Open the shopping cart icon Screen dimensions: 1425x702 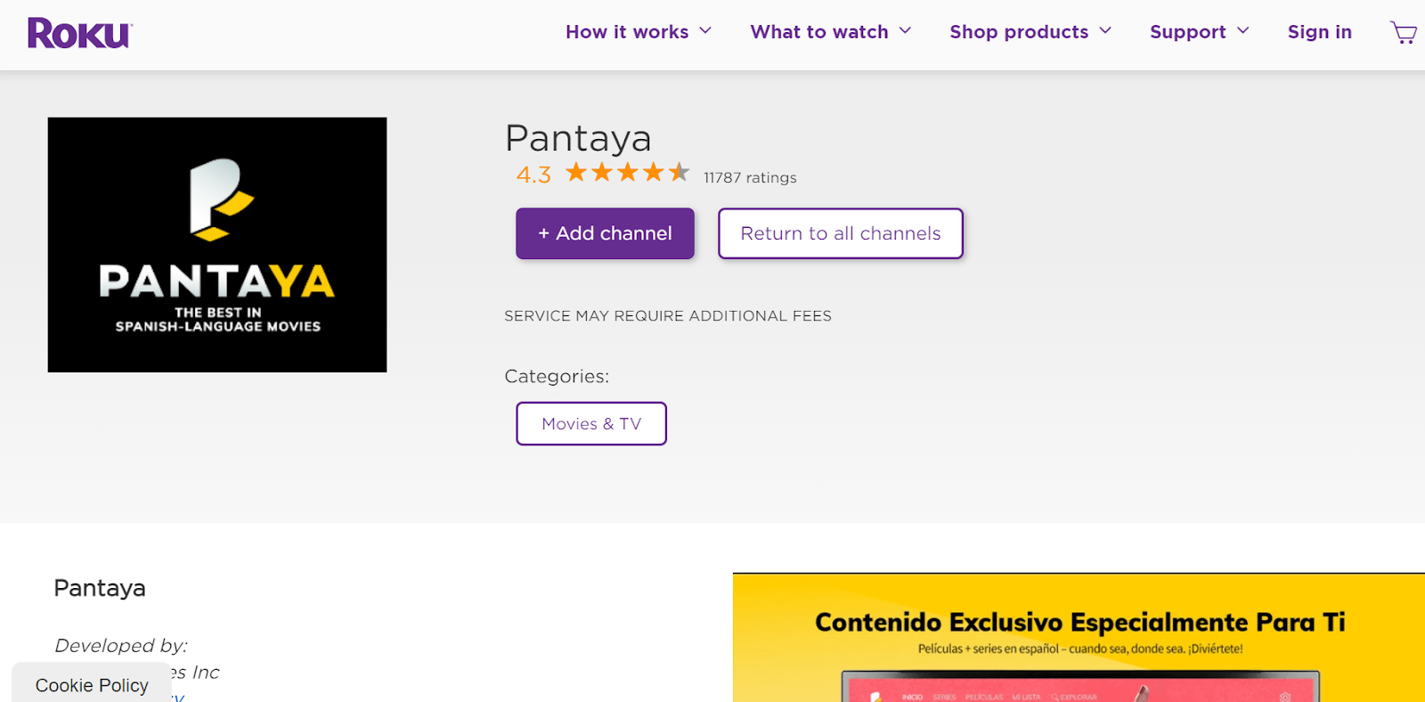point(1404,33)
